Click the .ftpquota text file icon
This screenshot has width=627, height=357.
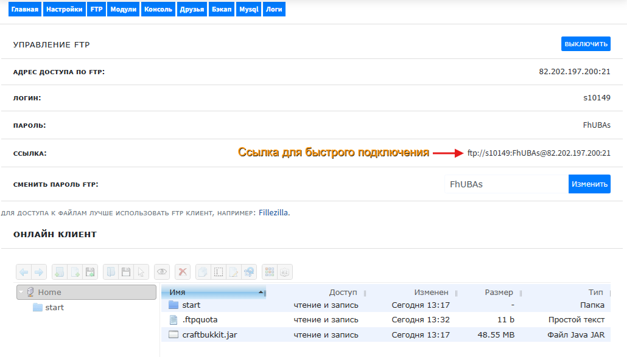pyautogui.click(x=173, y=319)
